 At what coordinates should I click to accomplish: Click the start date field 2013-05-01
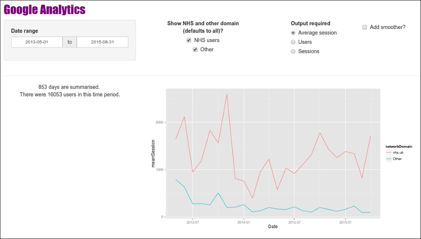[x=37, y=42]
